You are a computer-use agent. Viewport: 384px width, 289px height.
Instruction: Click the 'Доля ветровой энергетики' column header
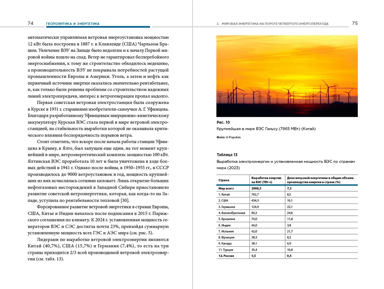(x=320, y=180)
